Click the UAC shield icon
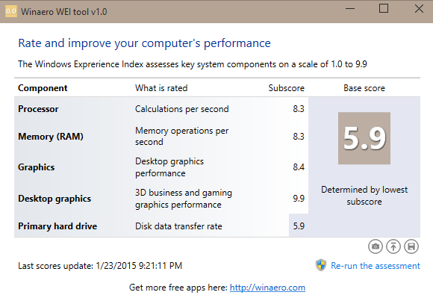The image size is (433, 295). point(321,265)
